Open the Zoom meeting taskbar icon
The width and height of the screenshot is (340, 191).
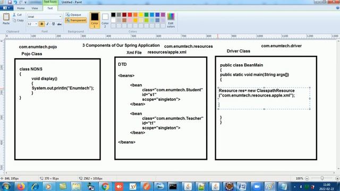(257, 186)
